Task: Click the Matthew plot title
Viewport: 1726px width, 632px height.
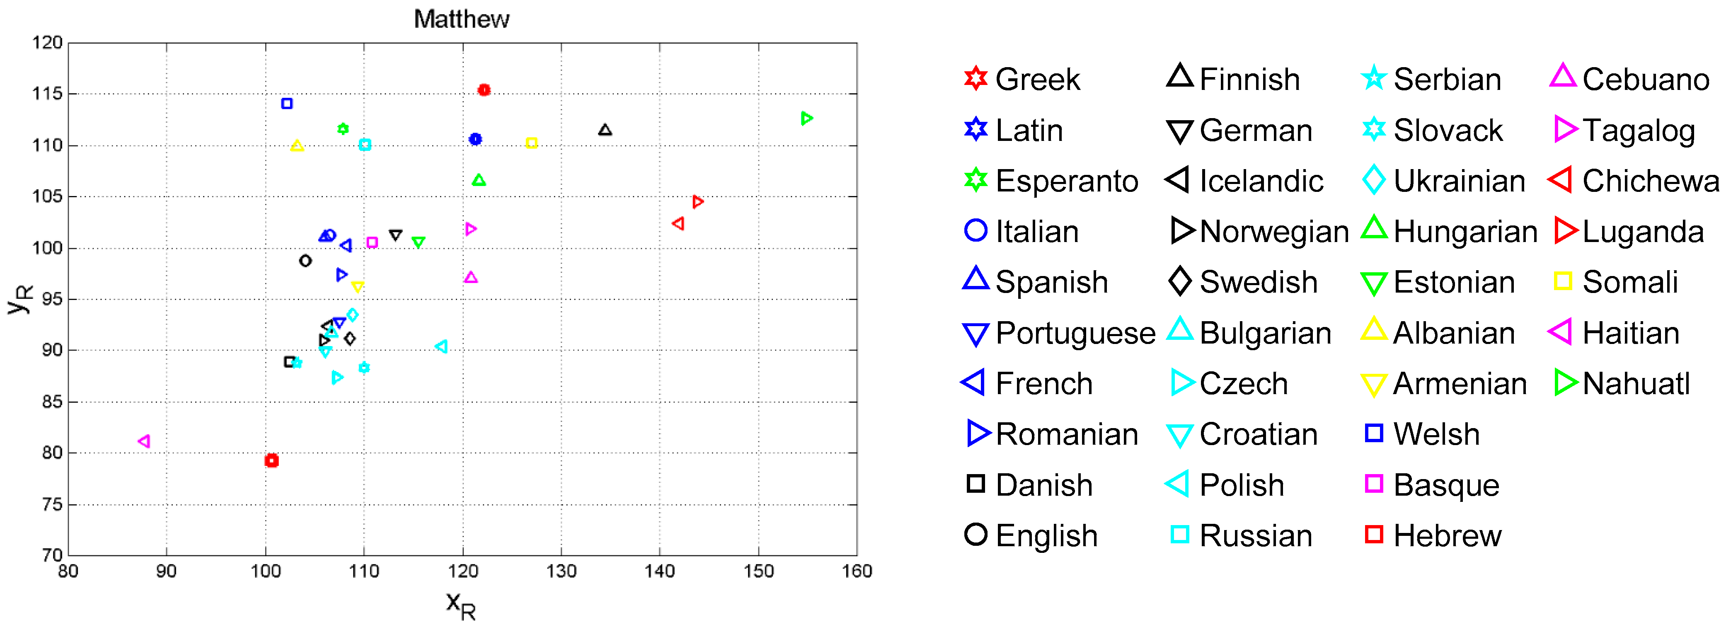Action: [462, 19]
